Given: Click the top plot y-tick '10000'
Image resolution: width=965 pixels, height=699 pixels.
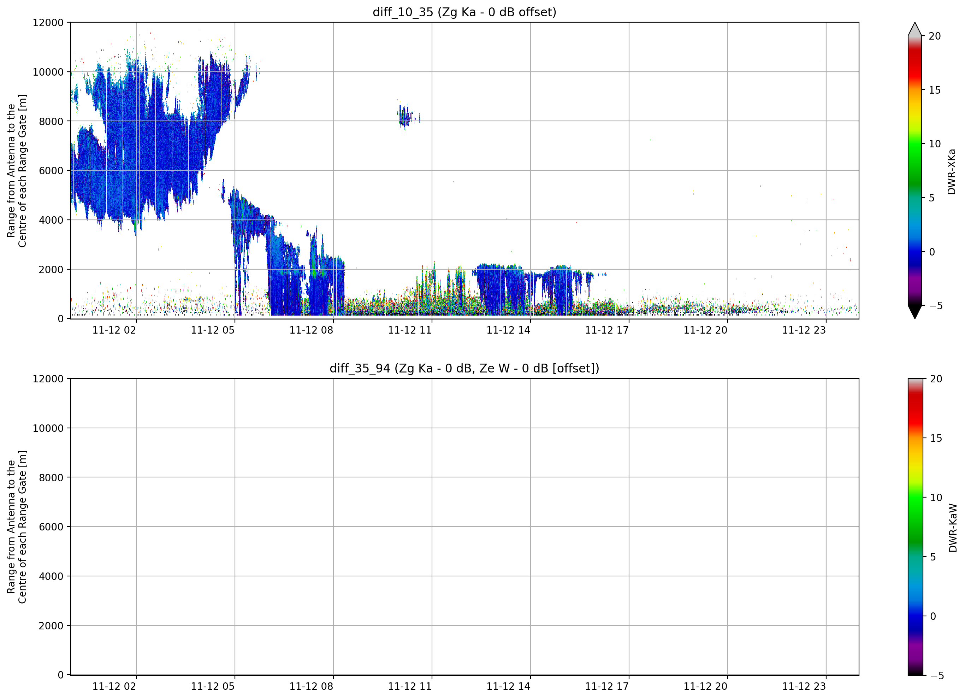Looking at the screenshot, I should pyautogui.click(x=48, y=72).
